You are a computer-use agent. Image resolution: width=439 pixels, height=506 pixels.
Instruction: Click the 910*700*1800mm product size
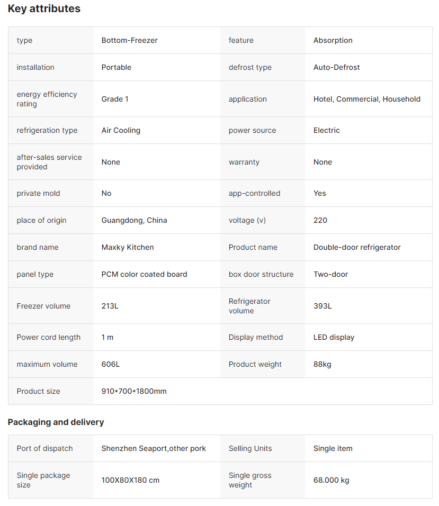[134, 391]
